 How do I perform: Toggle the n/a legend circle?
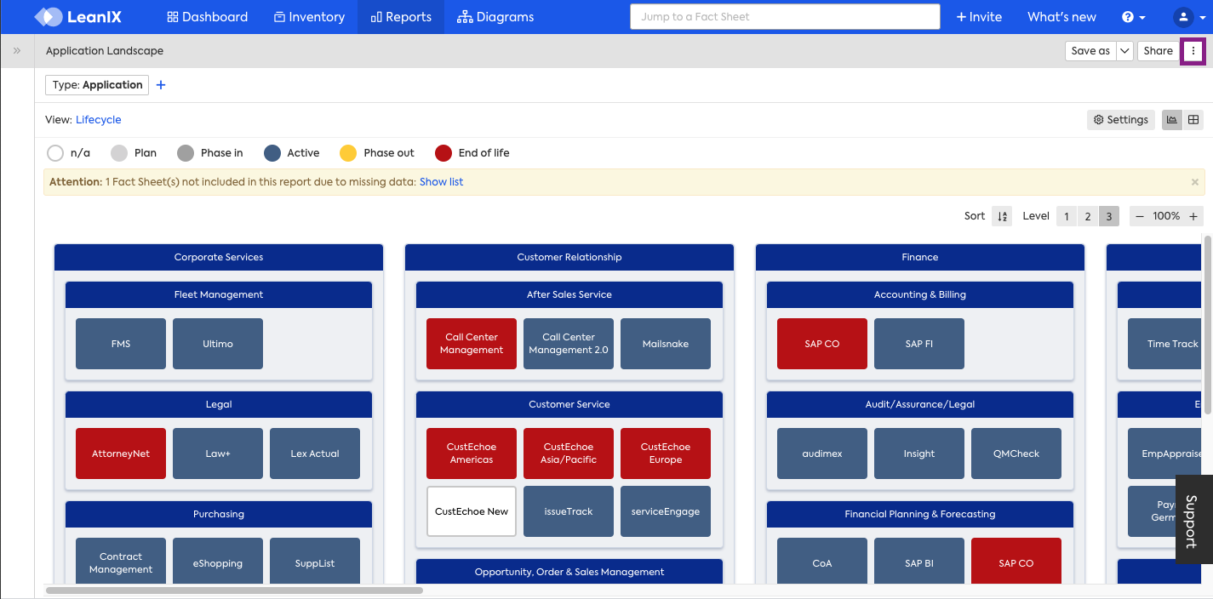click(55, 153)
